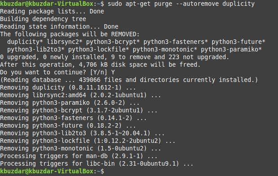Click the 'duplicity*' package name in list

point(25,42)
